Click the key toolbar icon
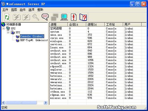Viewport: 148px width, 111px height. 36,17
